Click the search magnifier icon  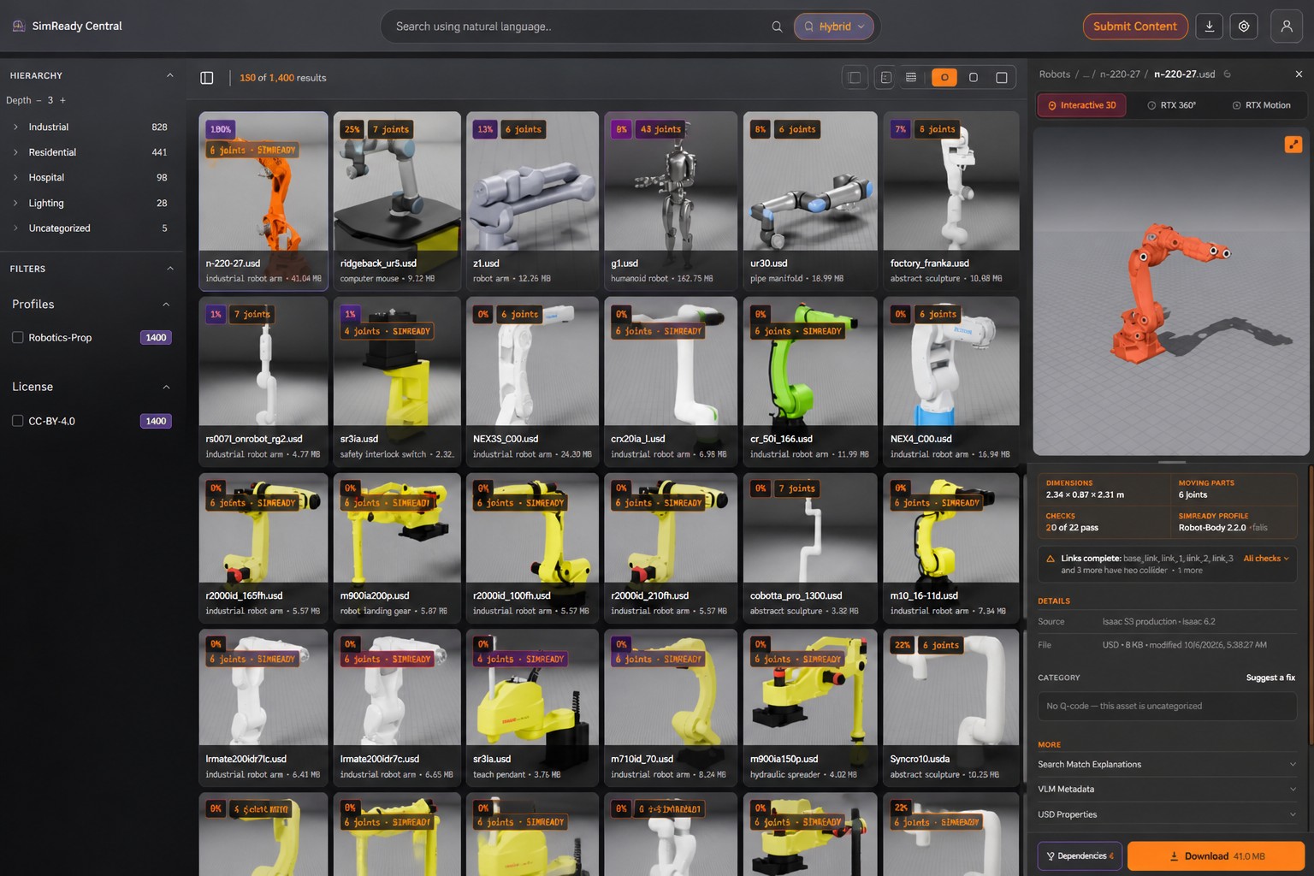click(777, 27)
